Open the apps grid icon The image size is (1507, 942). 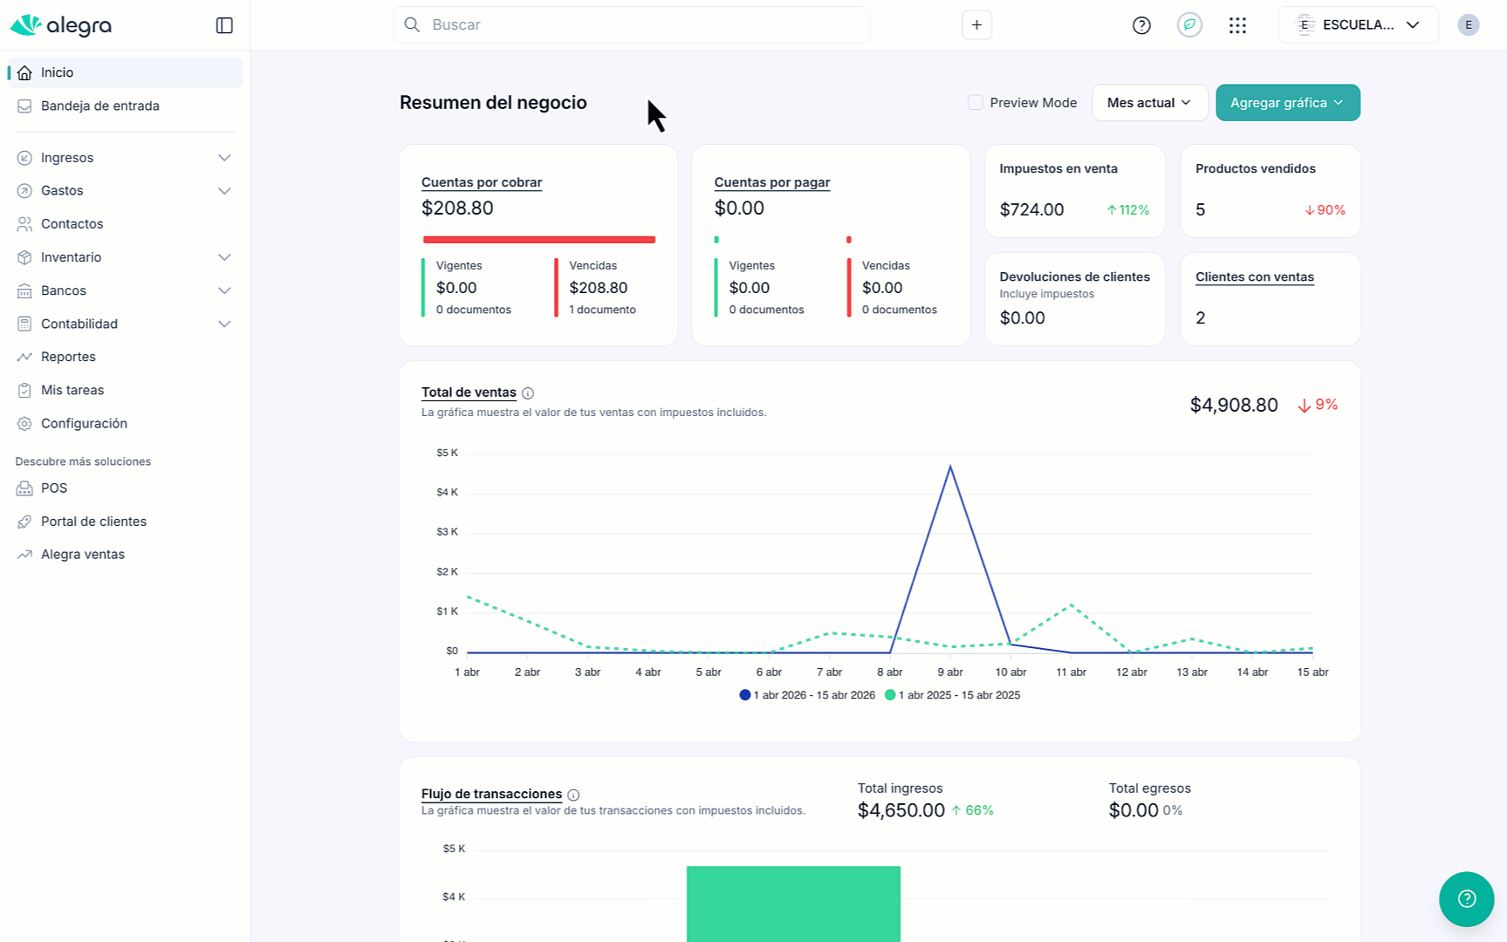click(x=1237, y=25)
